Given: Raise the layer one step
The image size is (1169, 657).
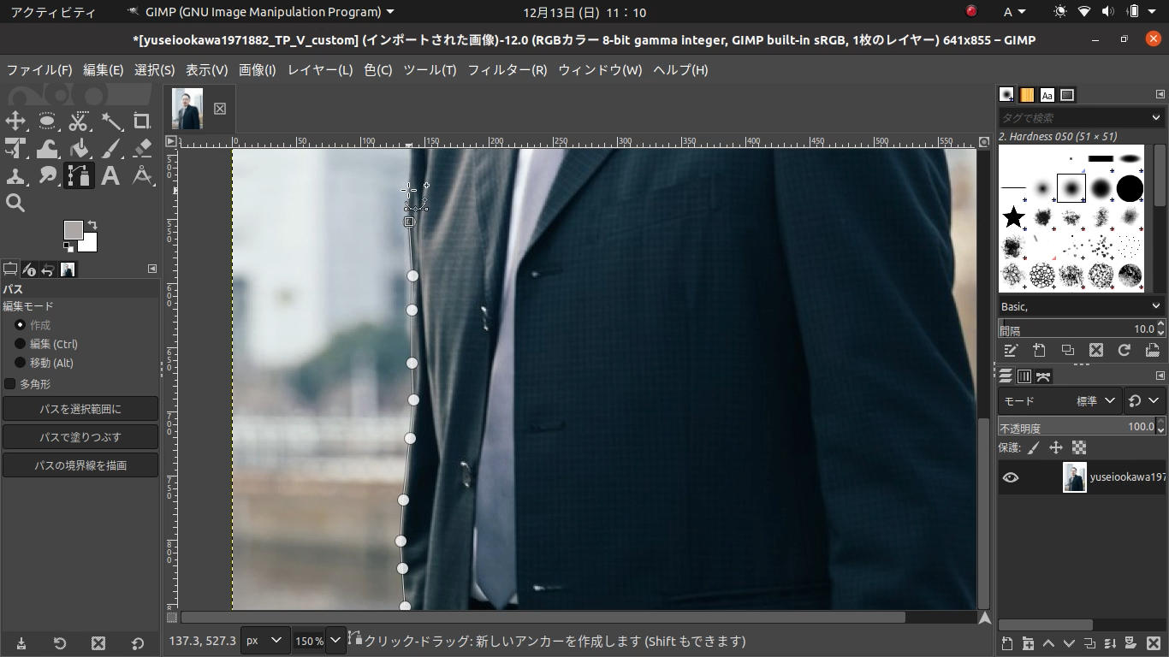Looking at the screenshot, I should tap(1048, 643).
